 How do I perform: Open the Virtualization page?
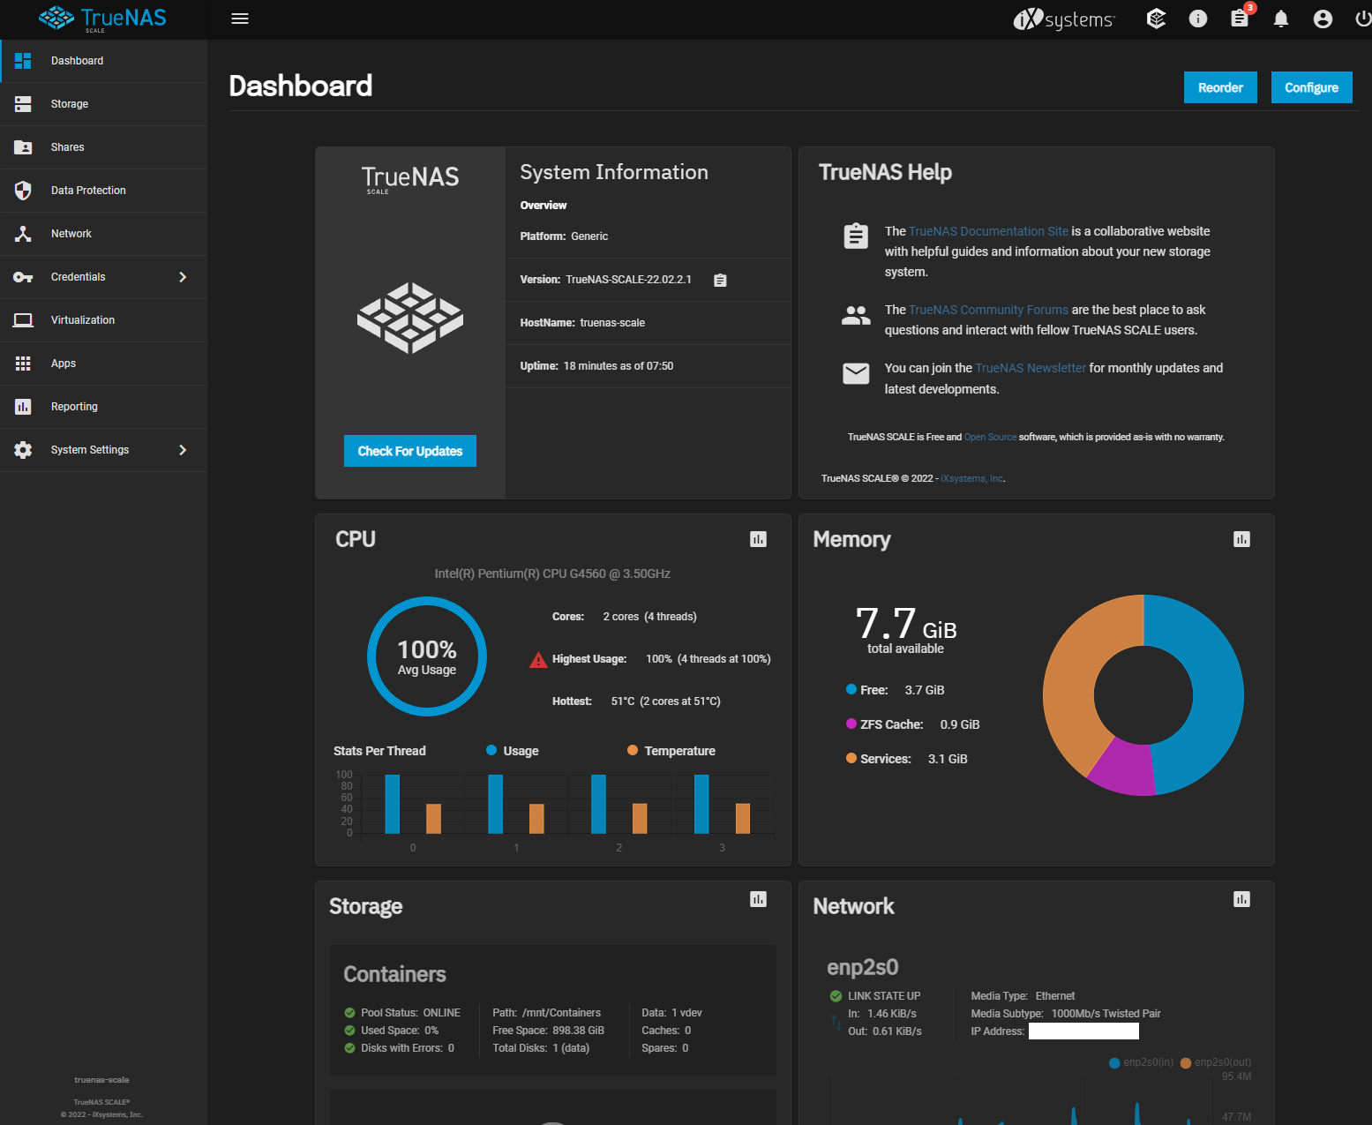tap(83, 320)
